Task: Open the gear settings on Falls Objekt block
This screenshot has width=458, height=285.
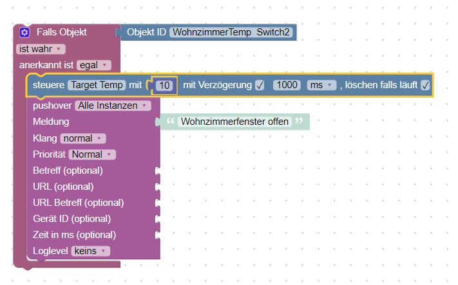Action: point(24,32)
